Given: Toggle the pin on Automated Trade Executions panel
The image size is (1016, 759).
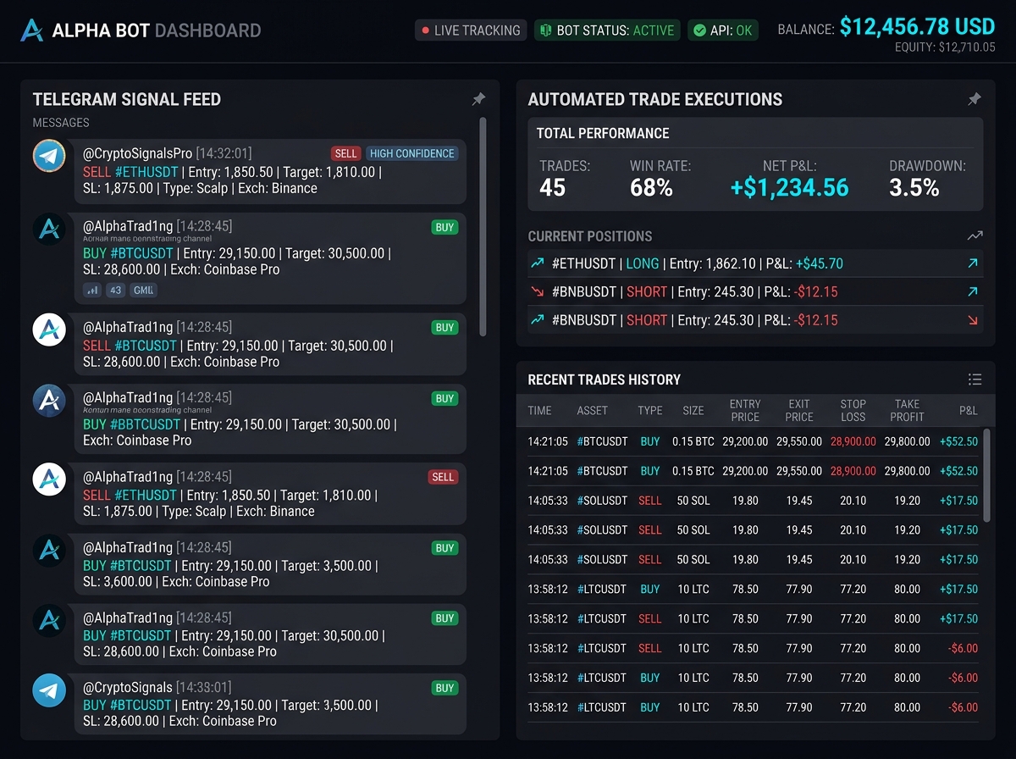Looking at the screenshot, I should click(974, 99).
